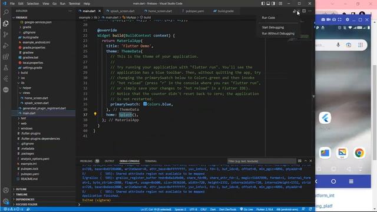Click emulator screenshot camera icon
377x212 pixels.
tap(323, 19)
